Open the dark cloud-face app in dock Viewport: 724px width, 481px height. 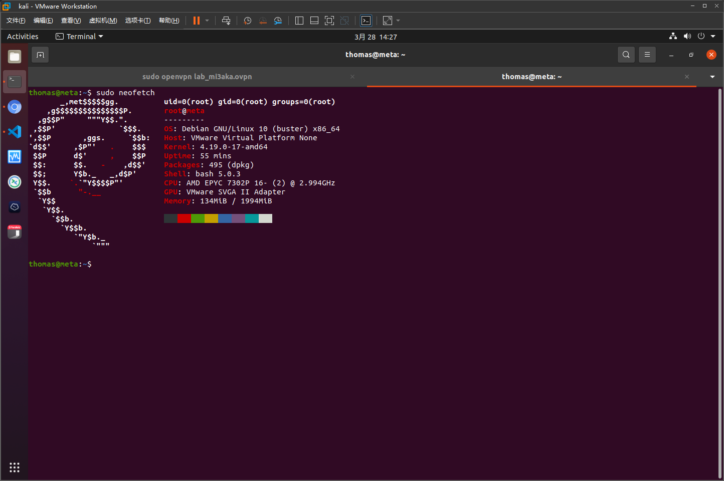(x=15, y=207)
